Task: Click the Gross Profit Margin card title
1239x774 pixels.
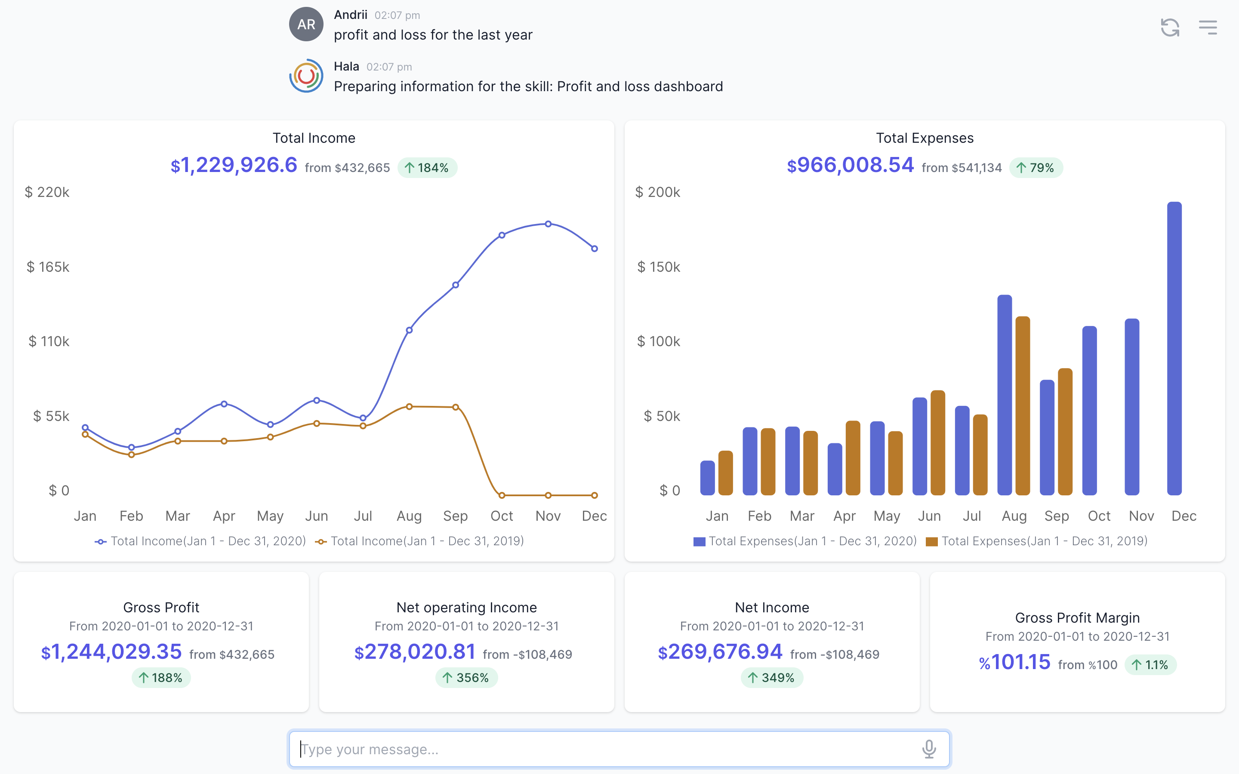Action: (1077, 618)
